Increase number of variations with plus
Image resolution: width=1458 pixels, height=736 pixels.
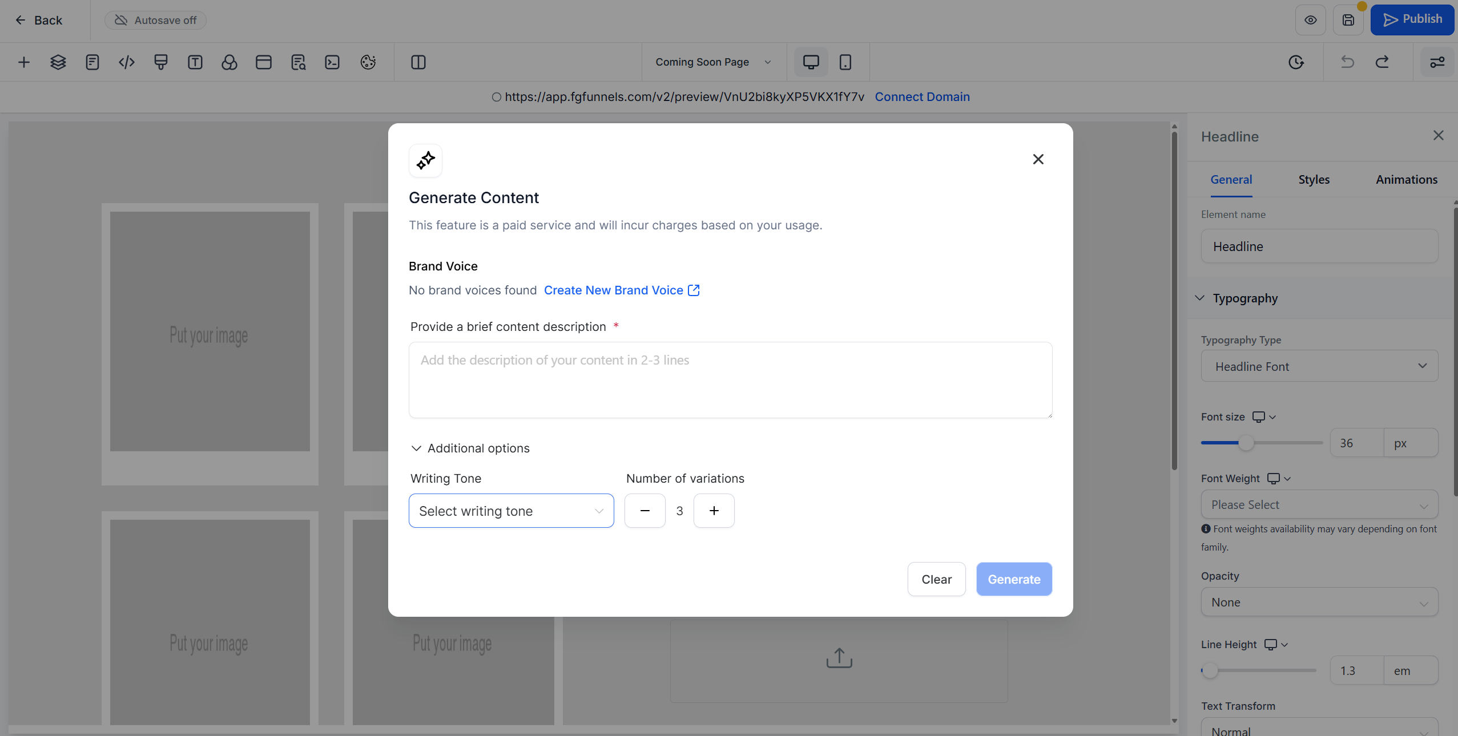[714, 511]
